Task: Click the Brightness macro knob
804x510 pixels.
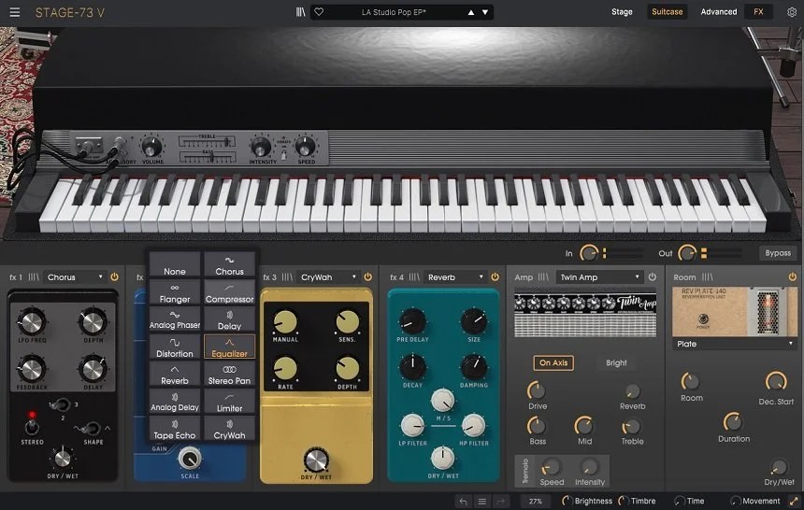Action: pos(567,501)
